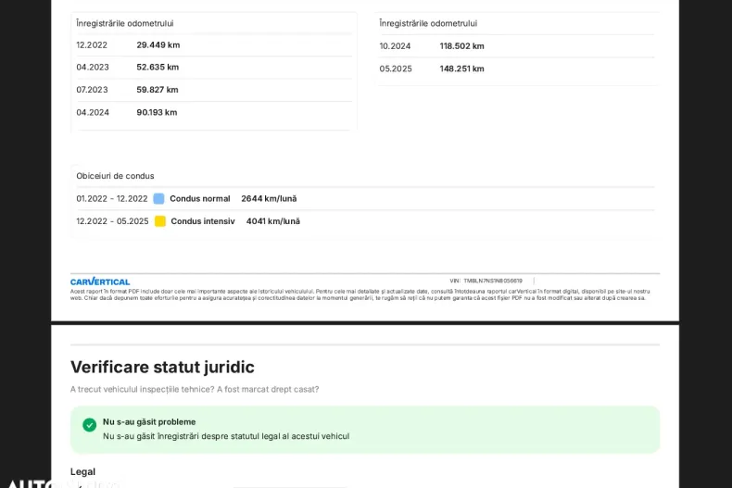Click the carVertical logo in the footer
The image size is (732, 488).
pyautogui.click(x=100, y=282)
